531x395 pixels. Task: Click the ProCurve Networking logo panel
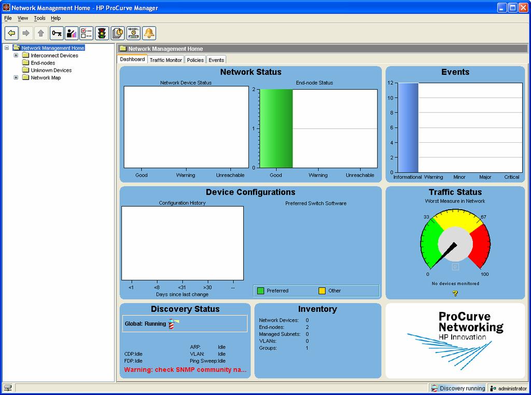point(455,340)
